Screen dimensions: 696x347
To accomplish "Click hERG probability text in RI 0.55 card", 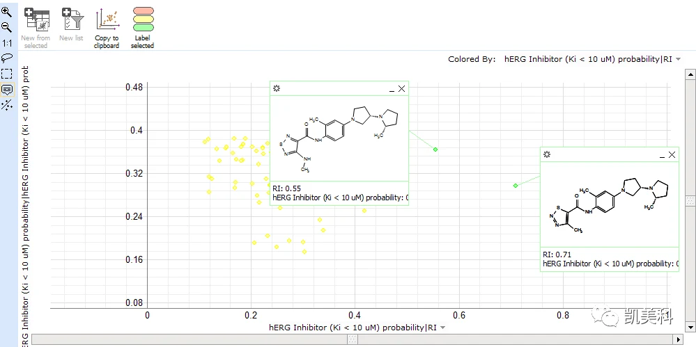I will 341,197.
